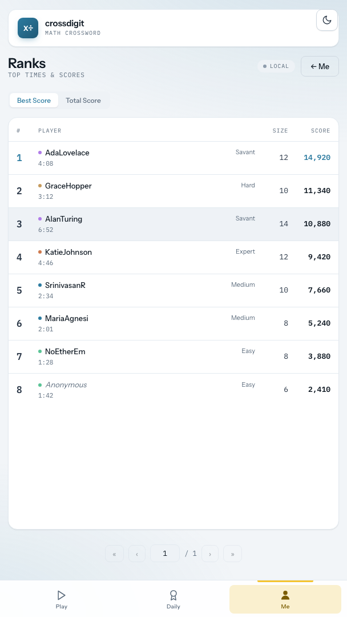347x617 pixels.
Task: Click the LOCAL status badge
Action: pyautogui.click(x=276, y=66)
